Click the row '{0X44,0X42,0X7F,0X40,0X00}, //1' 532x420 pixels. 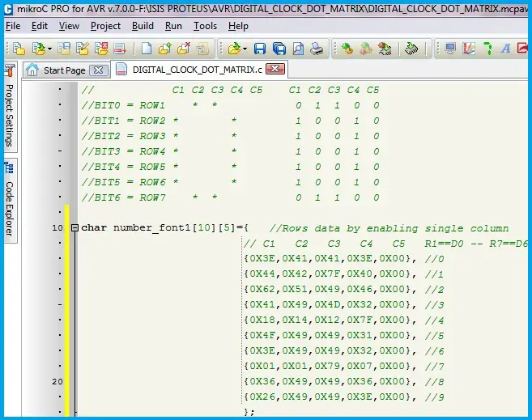343,274
